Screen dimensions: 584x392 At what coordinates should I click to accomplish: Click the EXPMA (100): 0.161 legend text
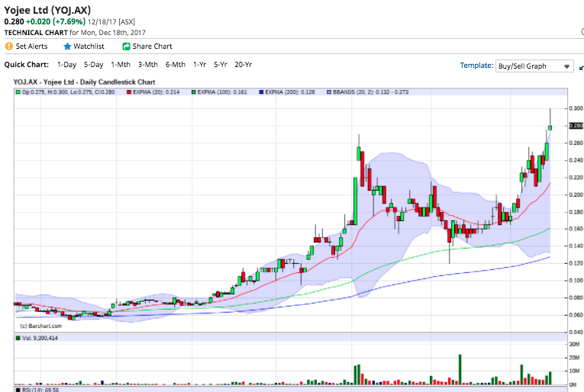pyautogui.click(x=222, y=92)
